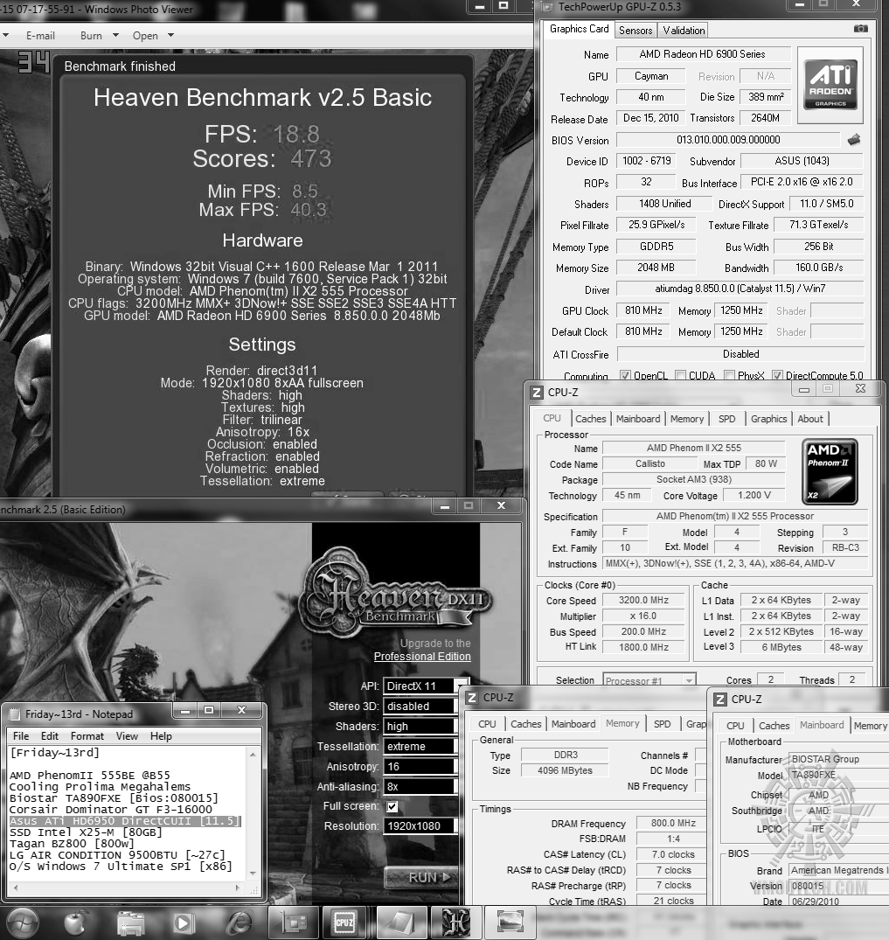The height and width of the screenshot is (940, 889).
Task: Open the Stereo 3D dropdown
Action: point(420,707)
